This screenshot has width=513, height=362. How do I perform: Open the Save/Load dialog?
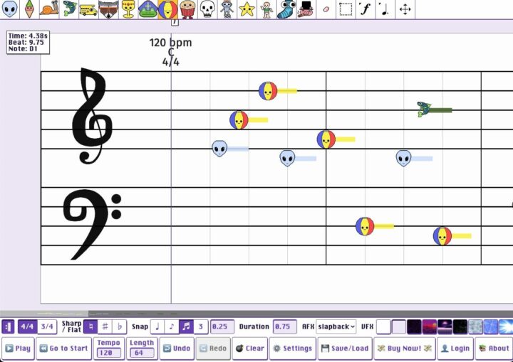pyautogui.click(x=345, y=348)
